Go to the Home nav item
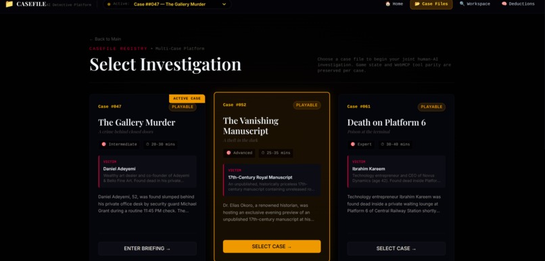545x261 pixels. [x=394, y=4]
